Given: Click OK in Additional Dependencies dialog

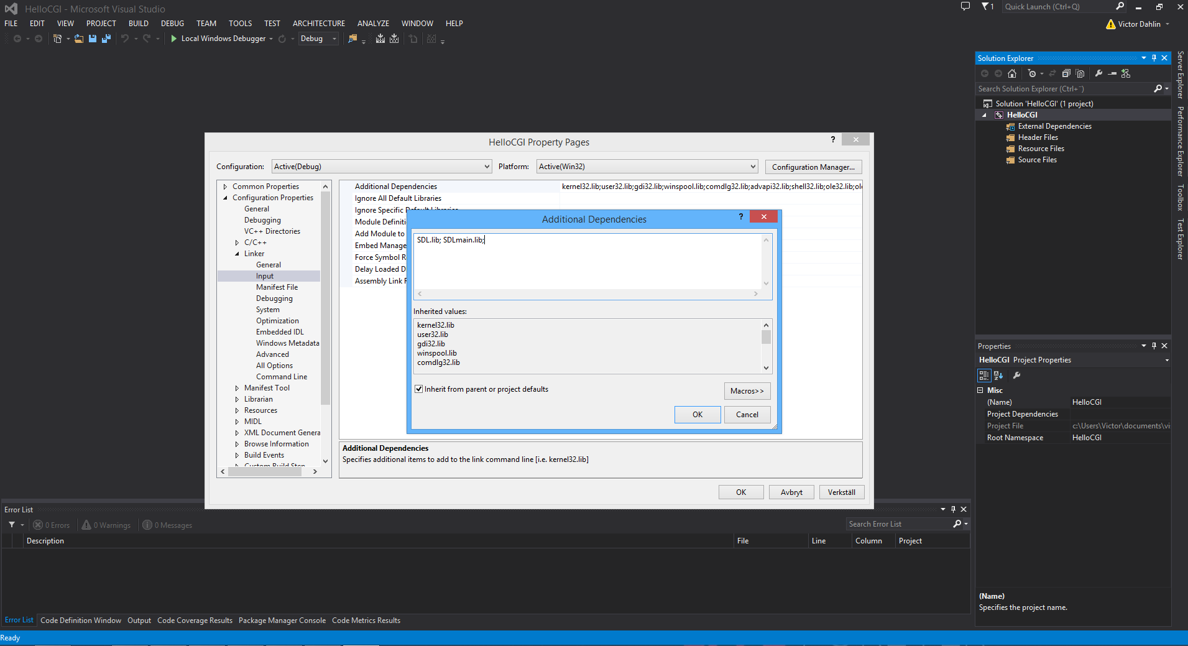Looking at the screenshot, I should click(x=698, y=415).
